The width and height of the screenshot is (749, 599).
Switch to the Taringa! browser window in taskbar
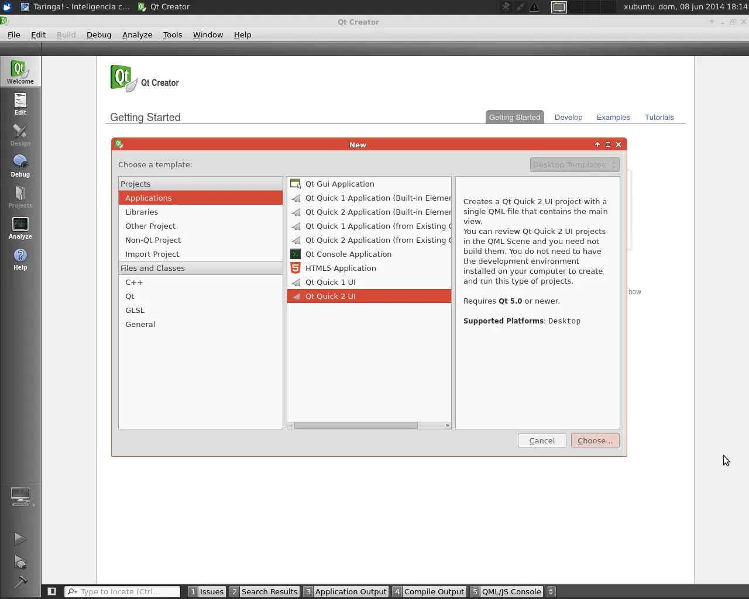point(75,7)
